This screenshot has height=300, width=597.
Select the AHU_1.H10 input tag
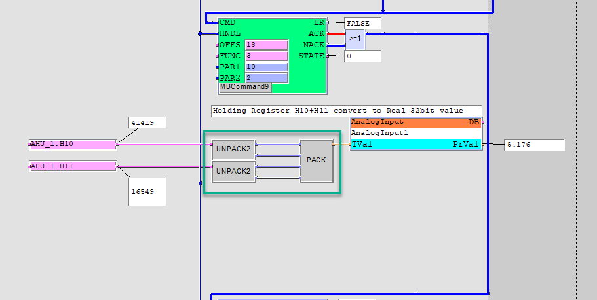pyautogui.click(x=73, y=144)
